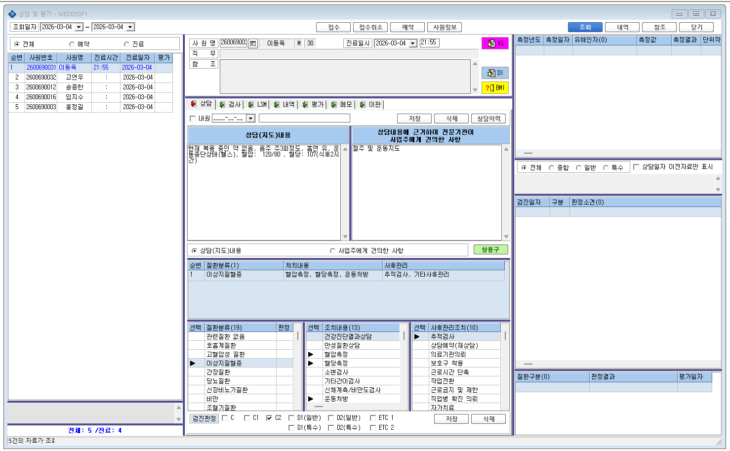This screenshot has width=730, height=451.
Task: Switch to the 평가 tab
Action: (x=313, y=104)
